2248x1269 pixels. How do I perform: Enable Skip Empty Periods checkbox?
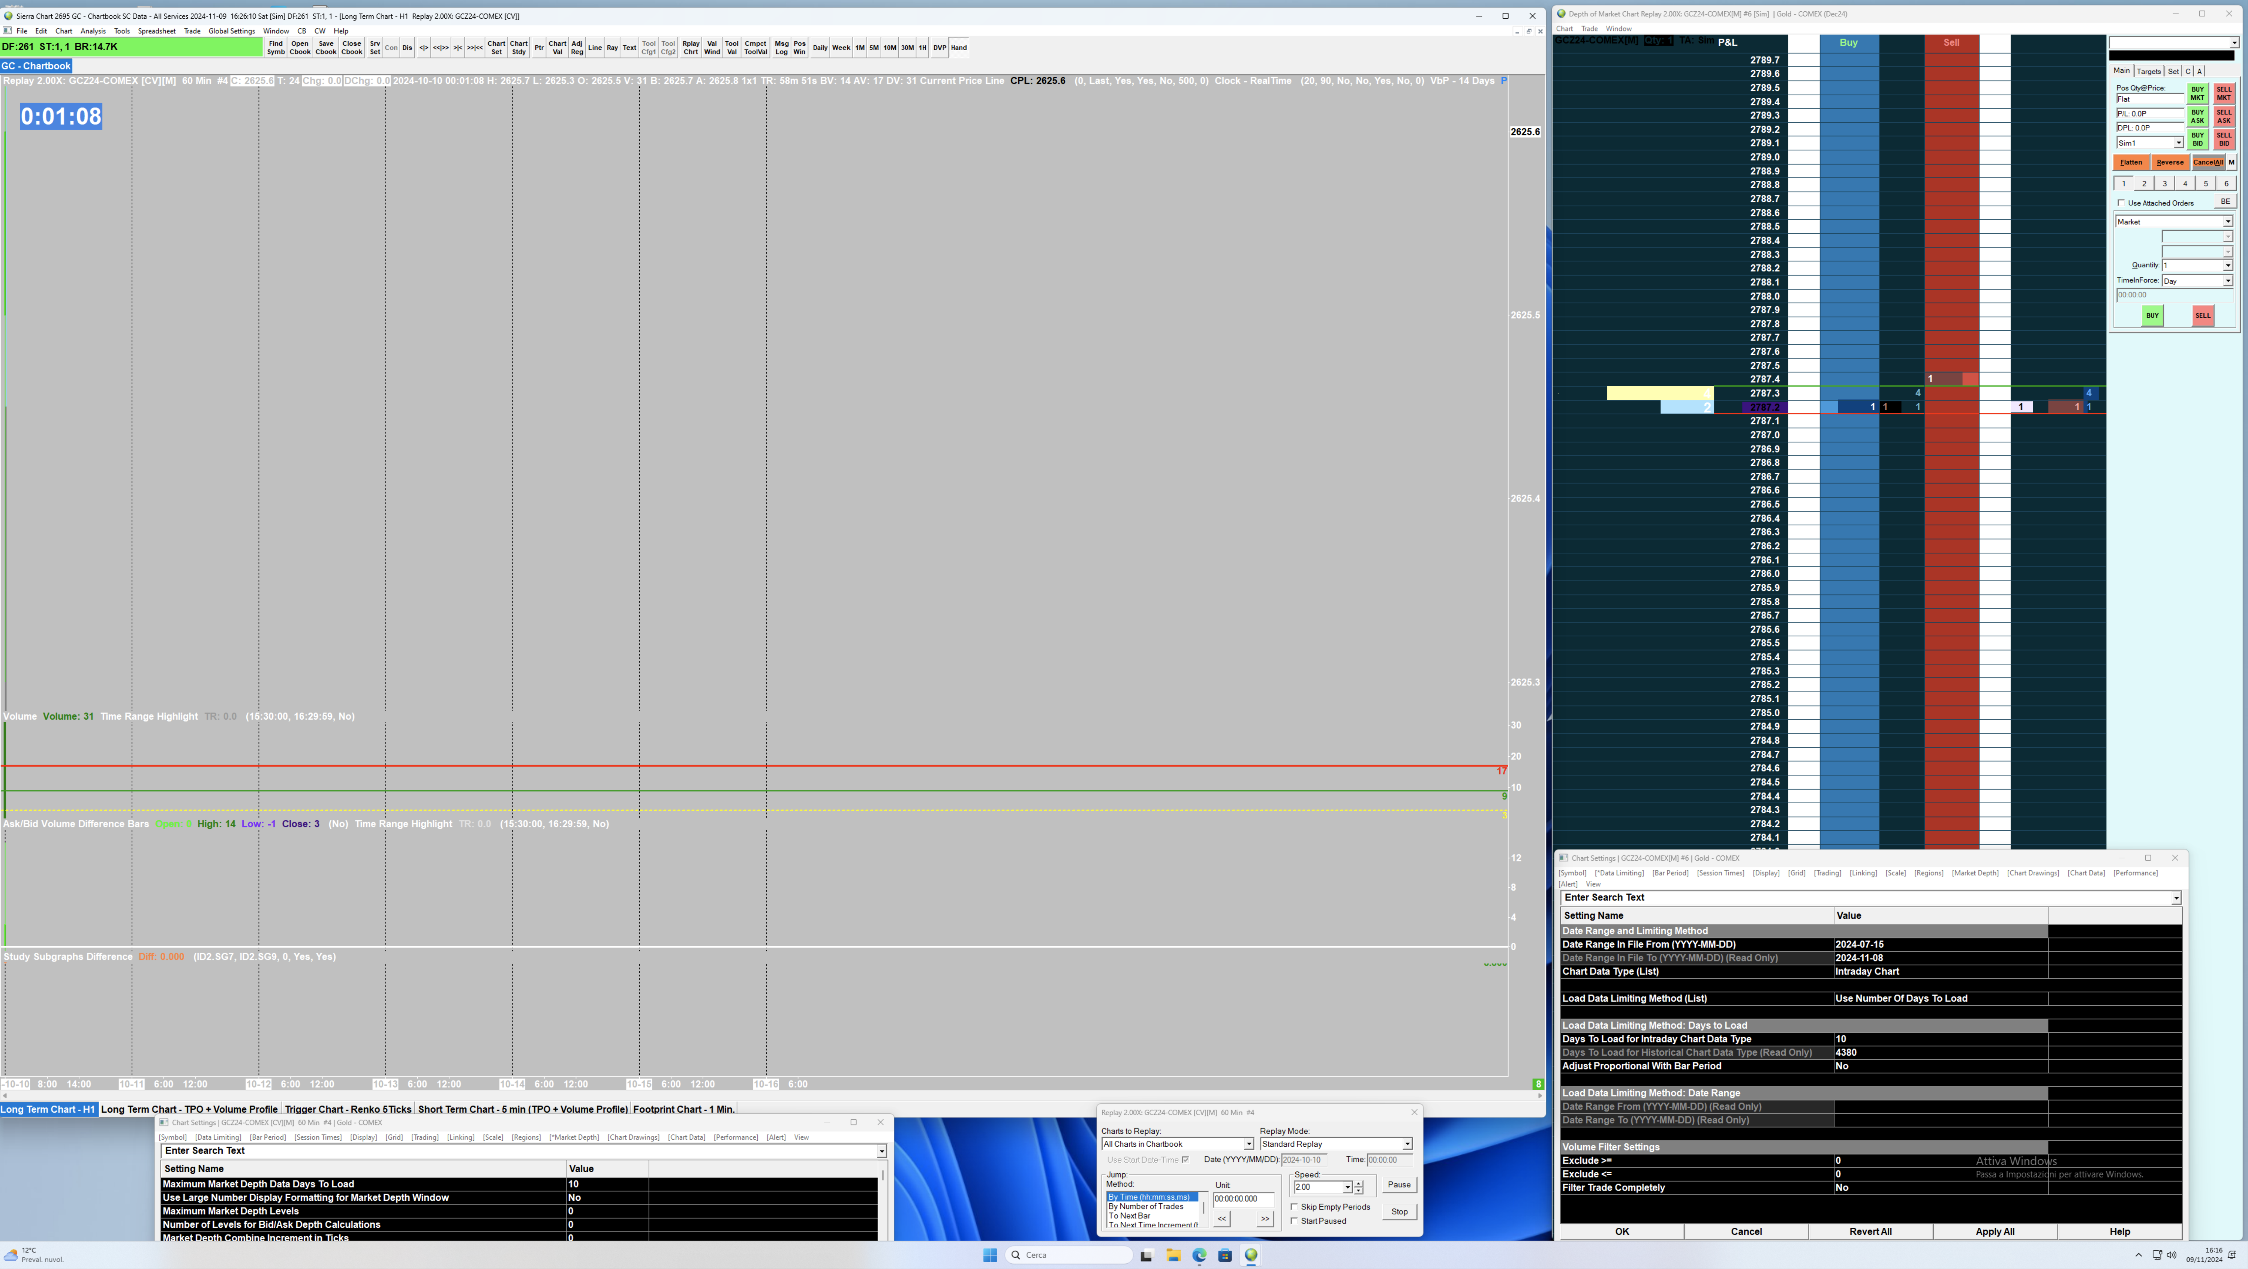[1294, 1207]
